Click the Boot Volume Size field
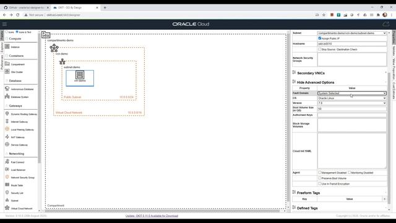This screenshot has width=396, height=223. pos(352,109)
